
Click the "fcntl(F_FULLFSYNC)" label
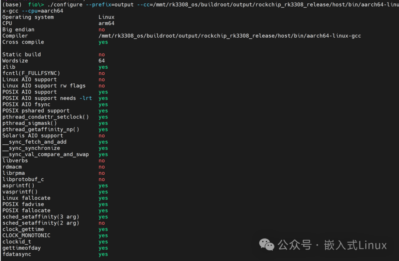click(x=31, y=73)
